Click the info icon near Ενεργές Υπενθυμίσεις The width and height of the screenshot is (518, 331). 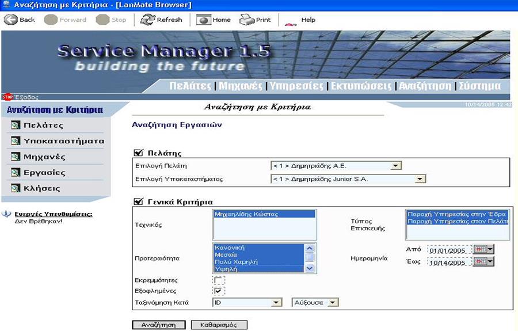pyautogui.click(x=6, y=214)
